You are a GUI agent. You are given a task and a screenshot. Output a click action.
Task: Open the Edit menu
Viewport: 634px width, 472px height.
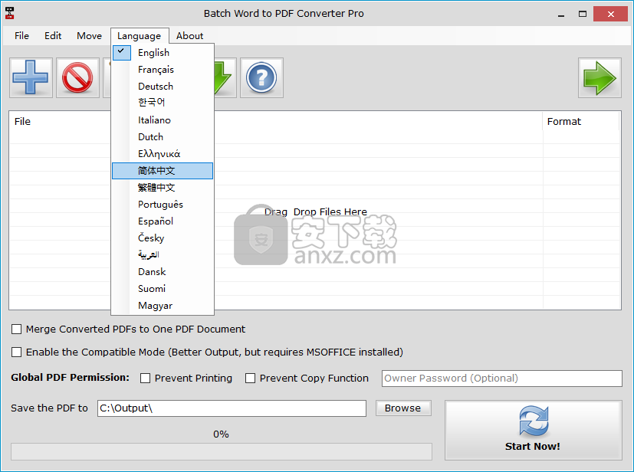(53, 35)
